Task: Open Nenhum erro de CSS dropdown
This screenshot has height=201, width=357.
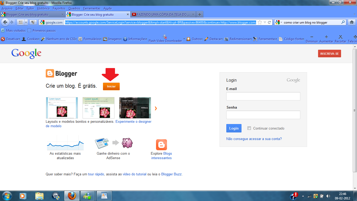Action: click(59, 39)
